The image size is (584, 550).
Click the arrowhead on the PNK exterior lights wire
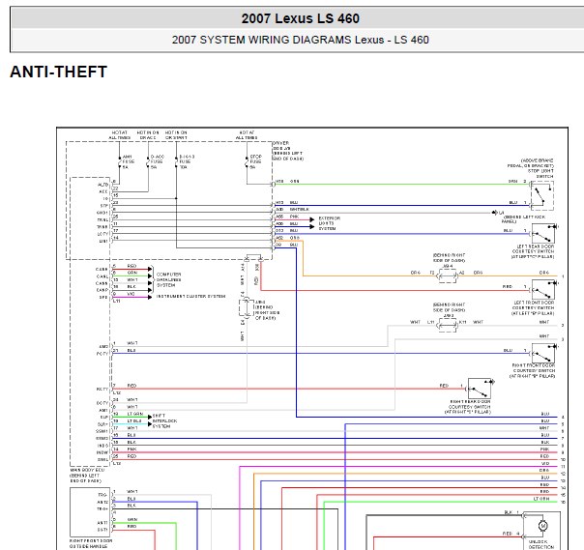312,219
